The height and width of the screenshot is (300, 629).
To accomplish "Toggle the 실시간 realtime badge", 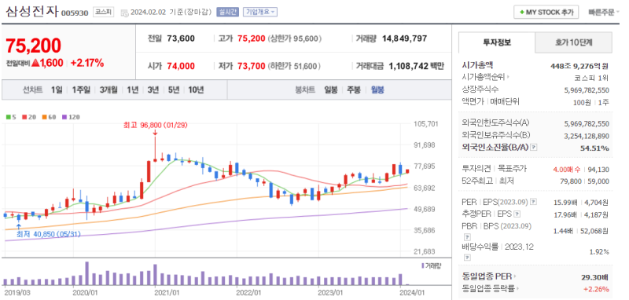I will (227, 12).
